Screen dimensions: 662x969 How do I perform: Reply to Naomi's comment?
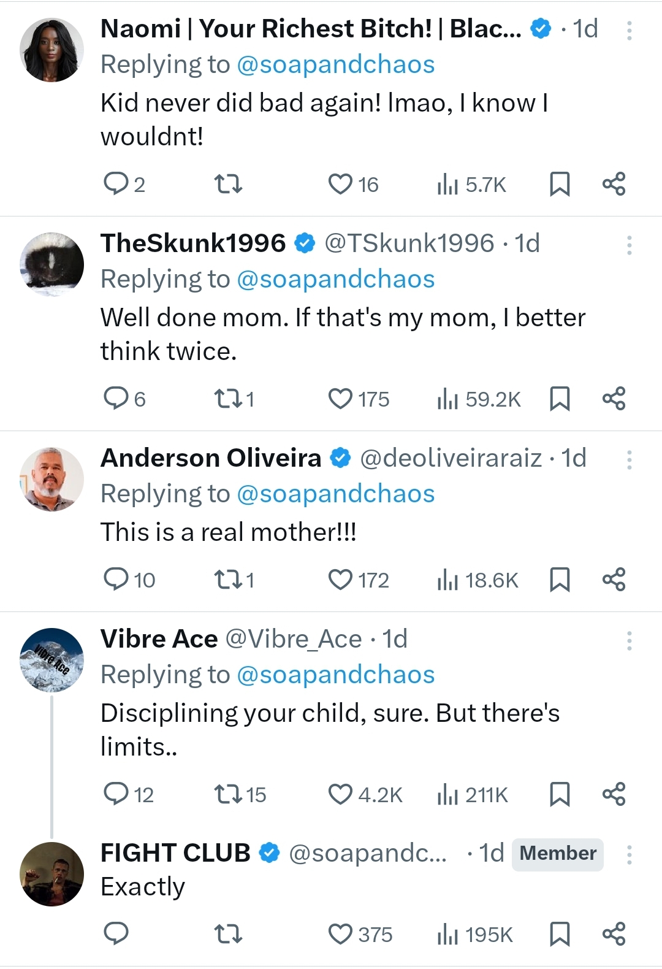tap(115, 184)
